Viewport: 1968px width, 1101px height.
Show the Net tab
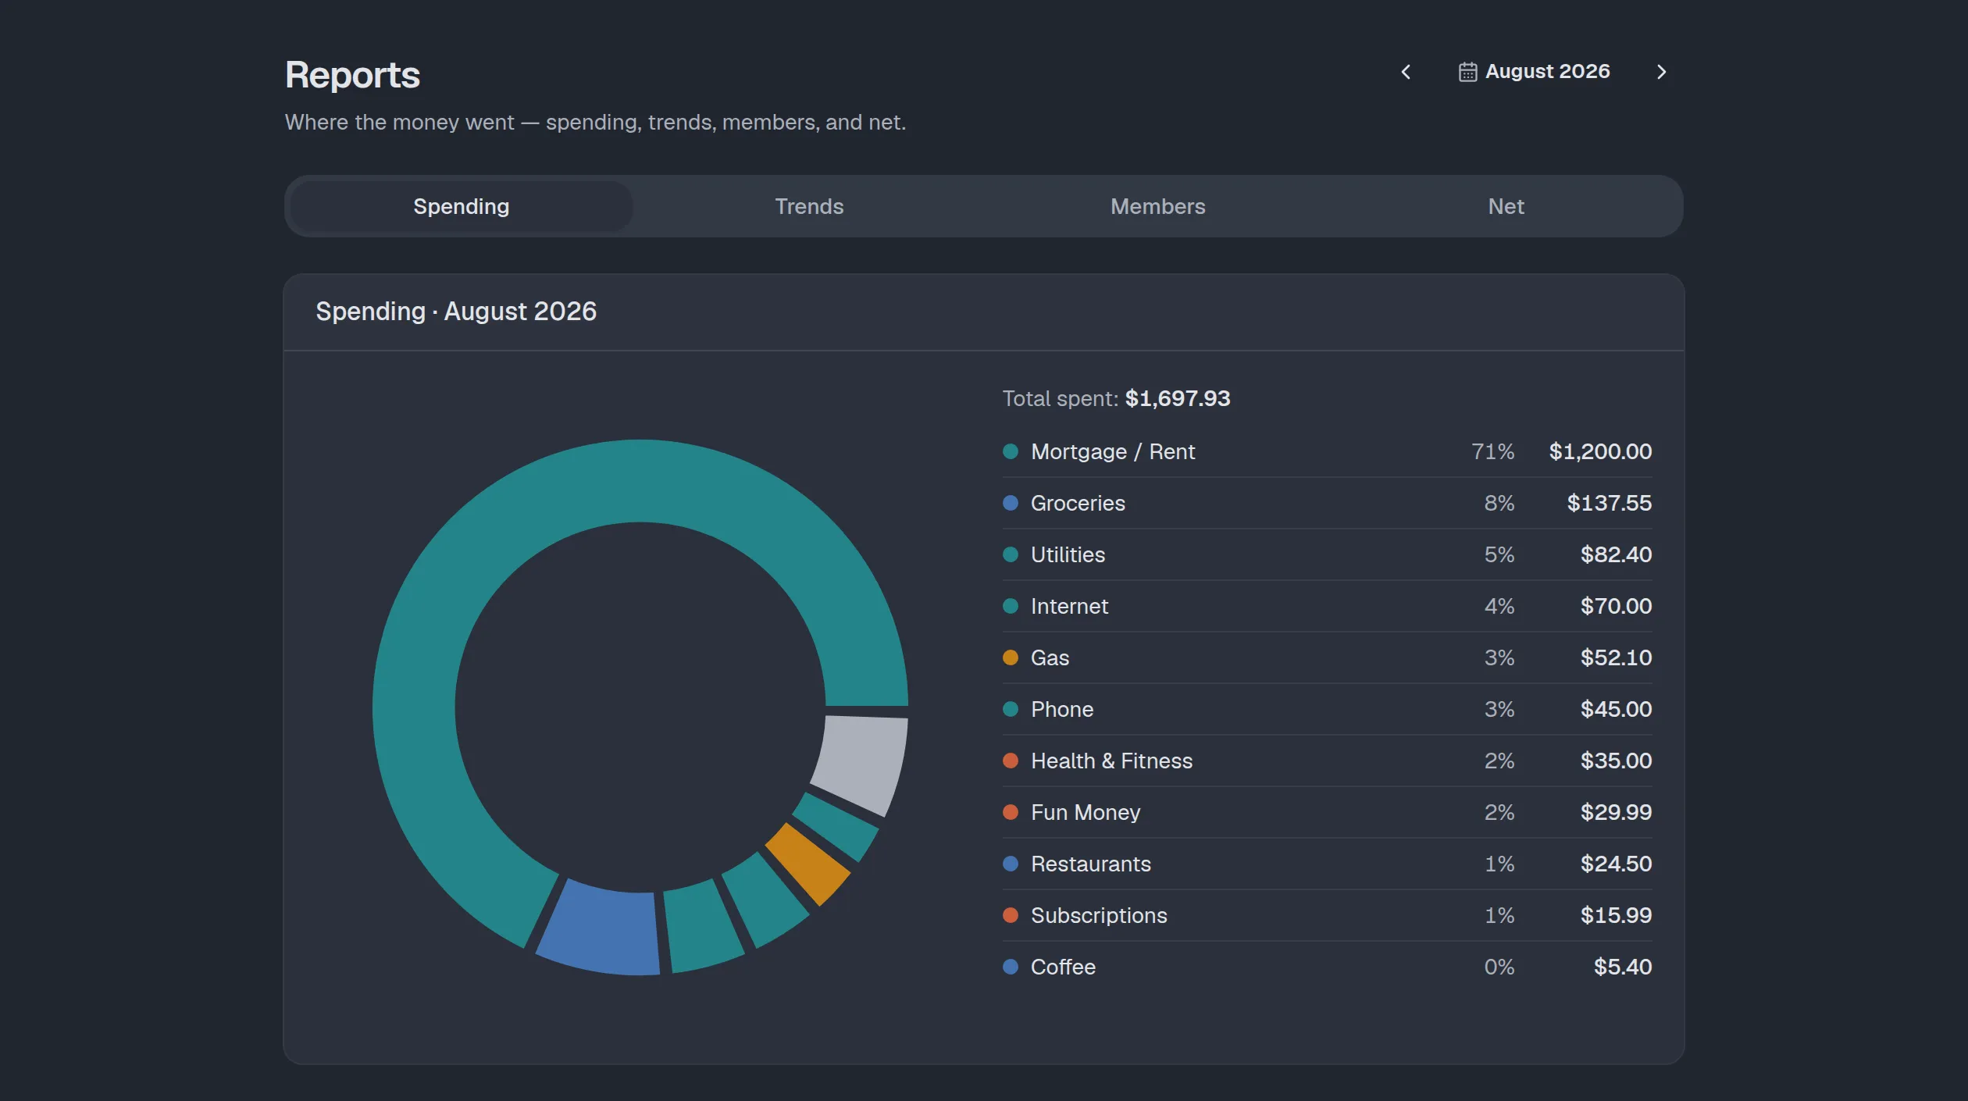1506,206
